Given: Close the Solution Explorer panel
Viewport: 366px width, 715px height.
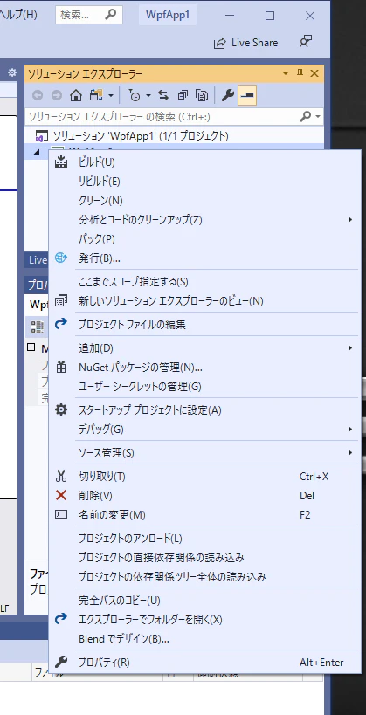Looking at the screenshot, I should (x=314, y=73).
